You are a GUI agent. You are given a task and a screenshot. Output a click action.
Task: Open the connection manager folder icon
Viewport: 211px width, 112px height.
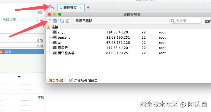(51, 7)
